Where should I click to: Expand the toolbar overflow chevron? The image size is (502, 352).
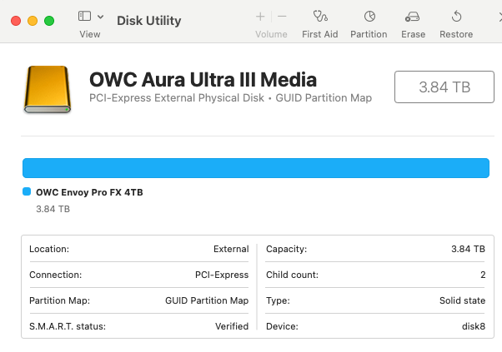coord(499,17)
